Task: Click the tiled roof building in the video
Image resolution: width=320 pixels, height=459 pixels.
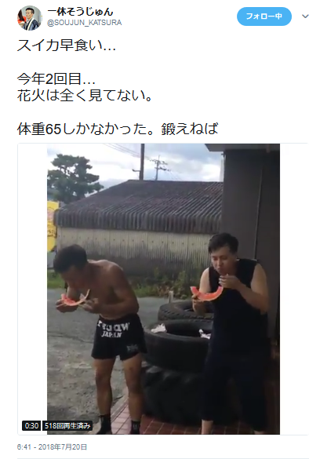Action: pyautogui.click(x=140, y=223)
